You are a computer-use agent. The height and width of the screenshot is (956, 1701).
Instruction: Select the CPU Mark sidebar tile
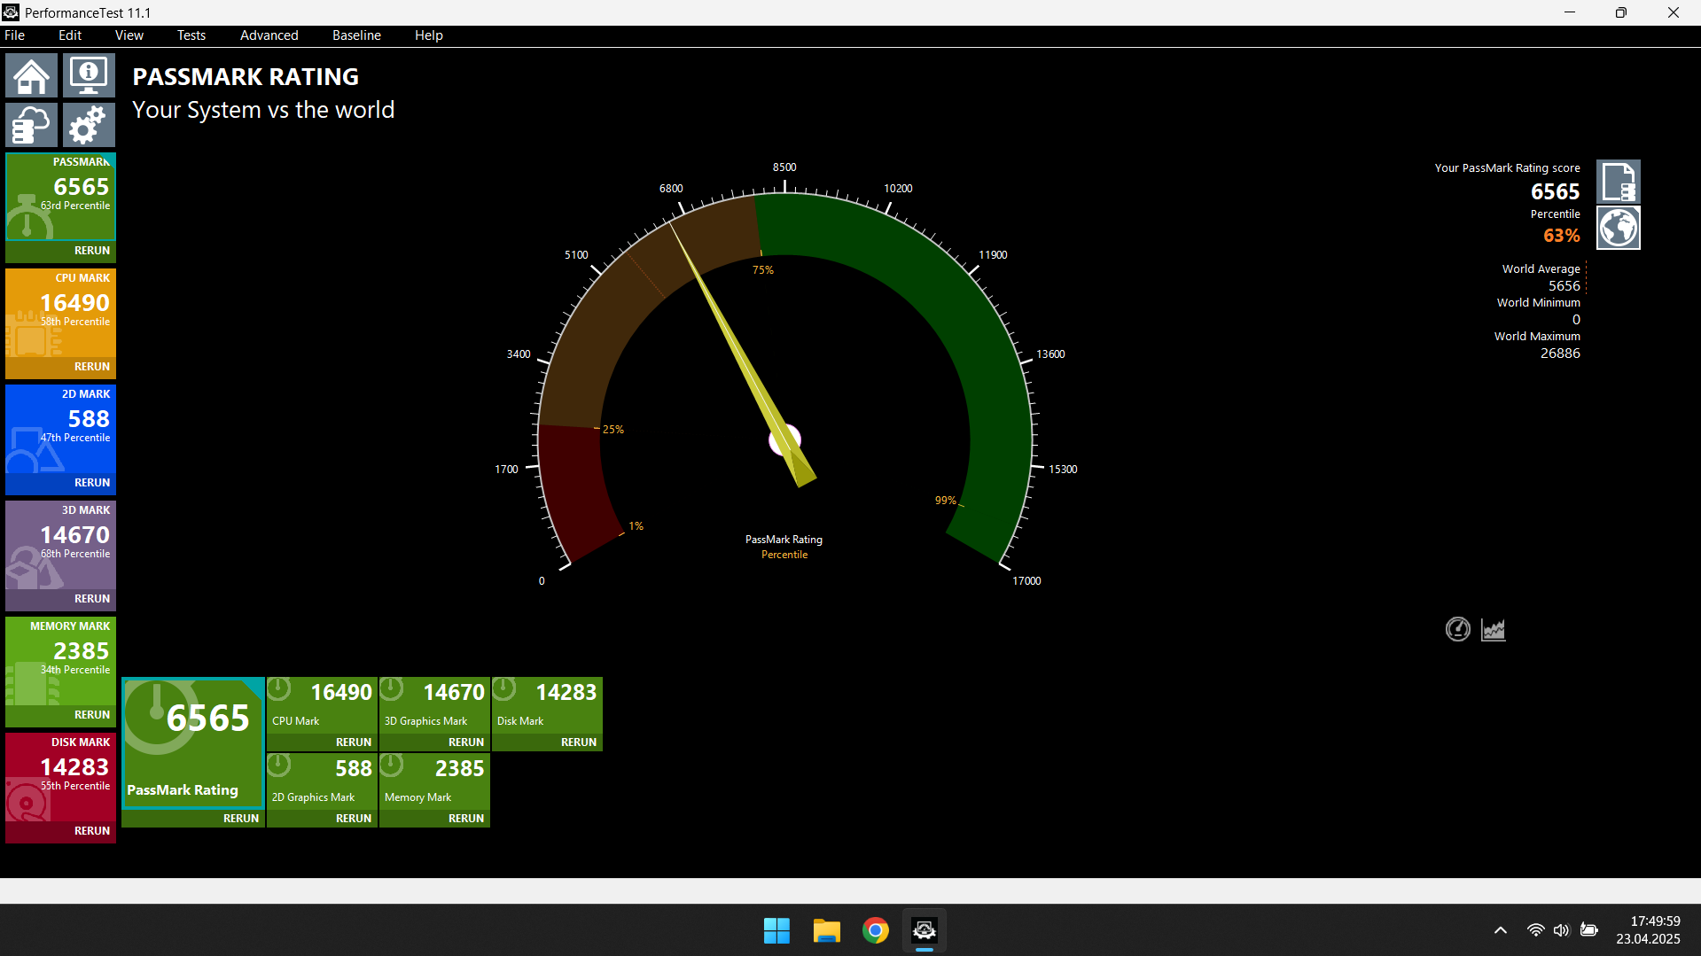61,313
